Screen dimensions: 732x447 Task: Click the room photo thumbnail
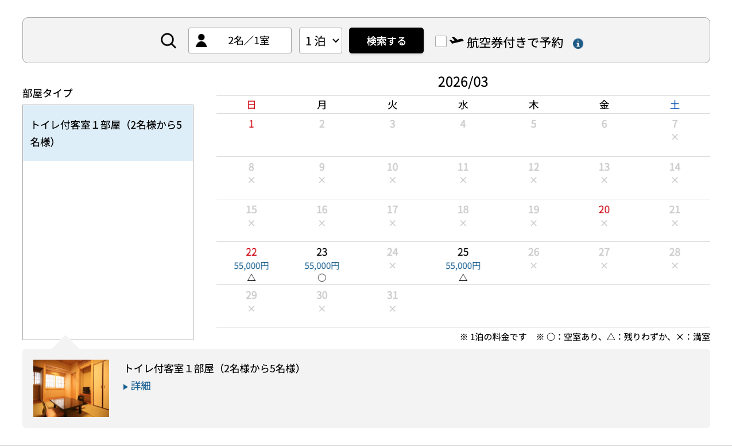tap(71, 388)
